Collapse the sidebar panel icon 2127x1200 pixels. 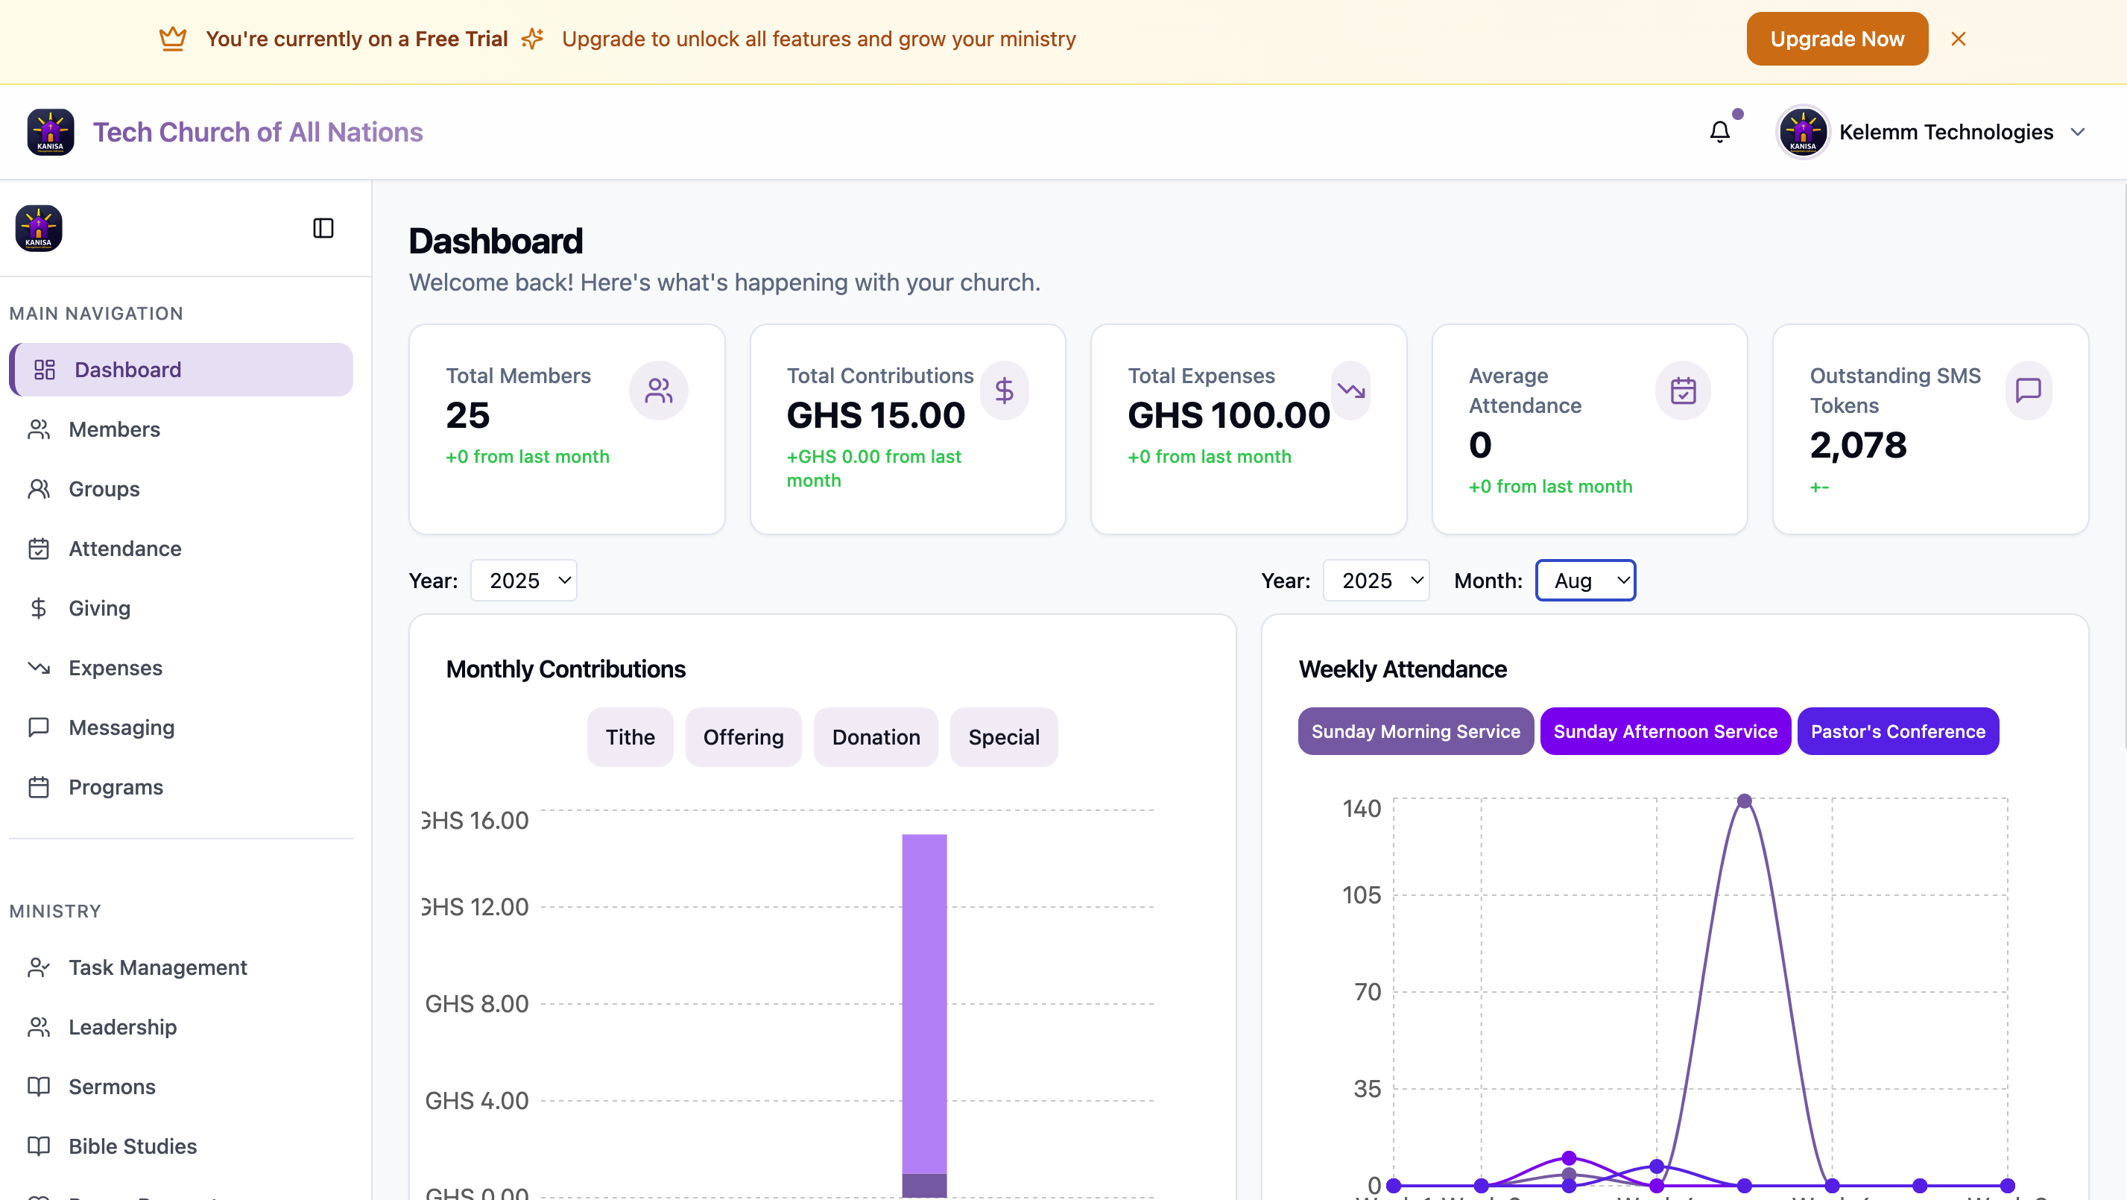click(323, 228)
